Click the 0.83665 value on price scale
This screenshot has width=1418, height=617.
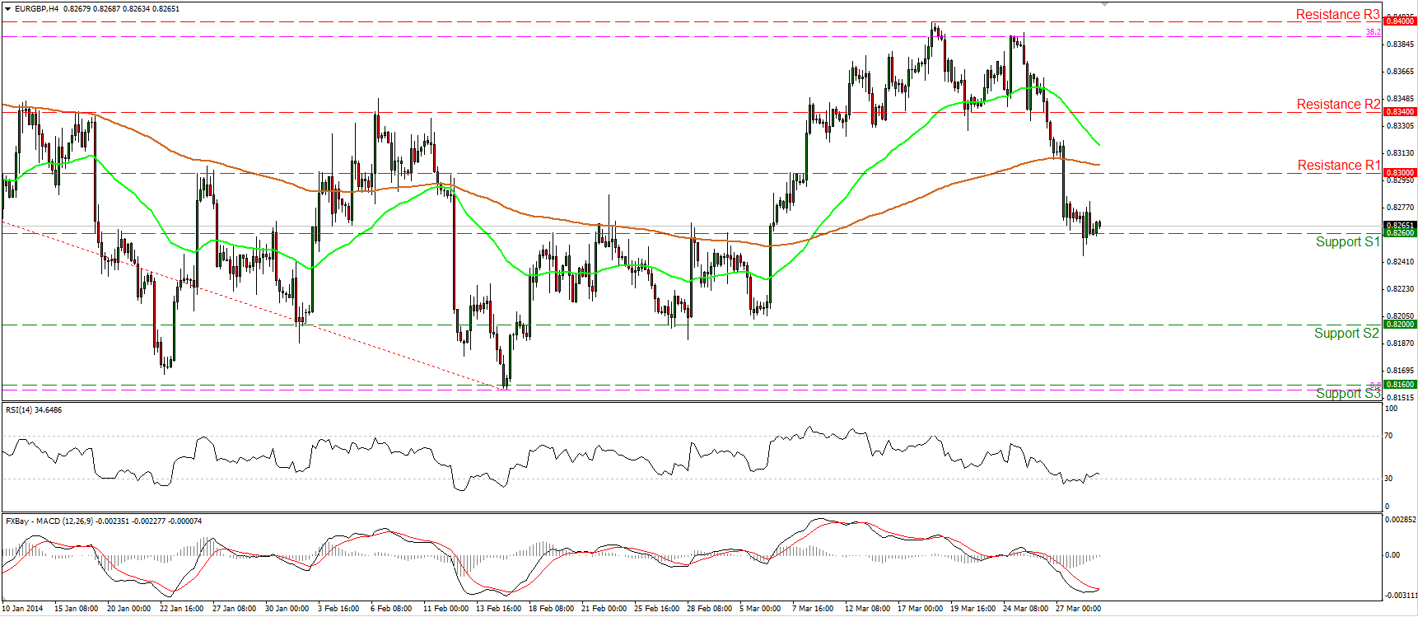1400,72
